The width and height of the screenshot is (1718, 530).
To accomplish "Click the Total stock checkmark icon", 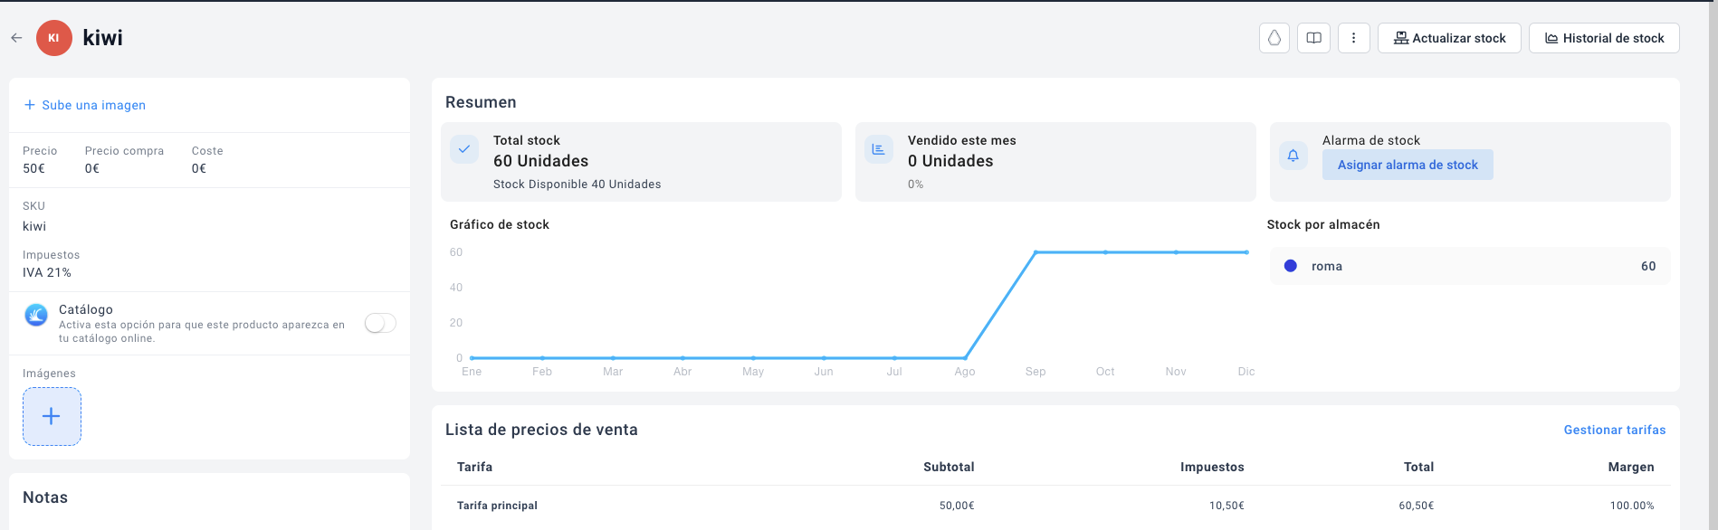I will [464, 149].
